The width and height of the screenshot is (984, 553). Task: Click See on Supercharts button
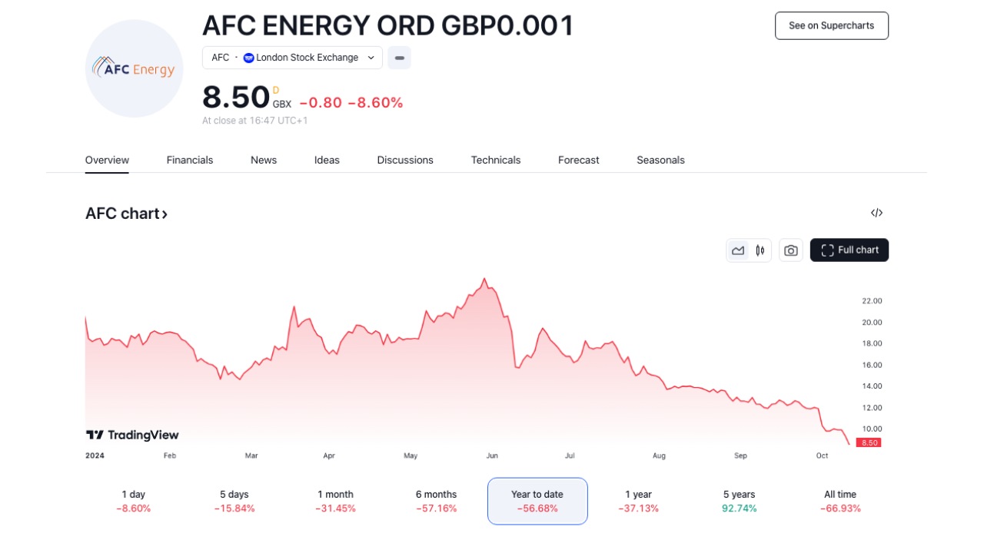point(831,26)
